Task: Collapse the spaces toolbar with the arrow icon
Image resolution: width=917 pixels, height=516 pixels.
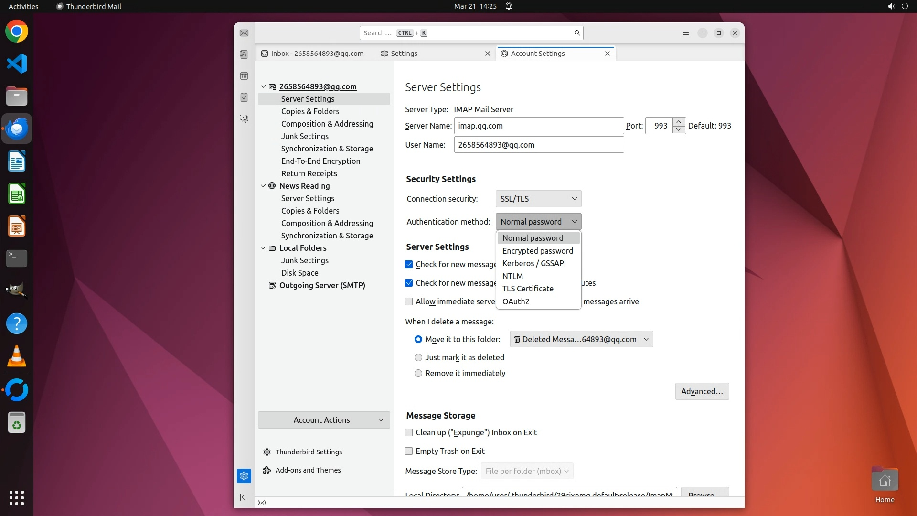Action: [x=244, y=497]
